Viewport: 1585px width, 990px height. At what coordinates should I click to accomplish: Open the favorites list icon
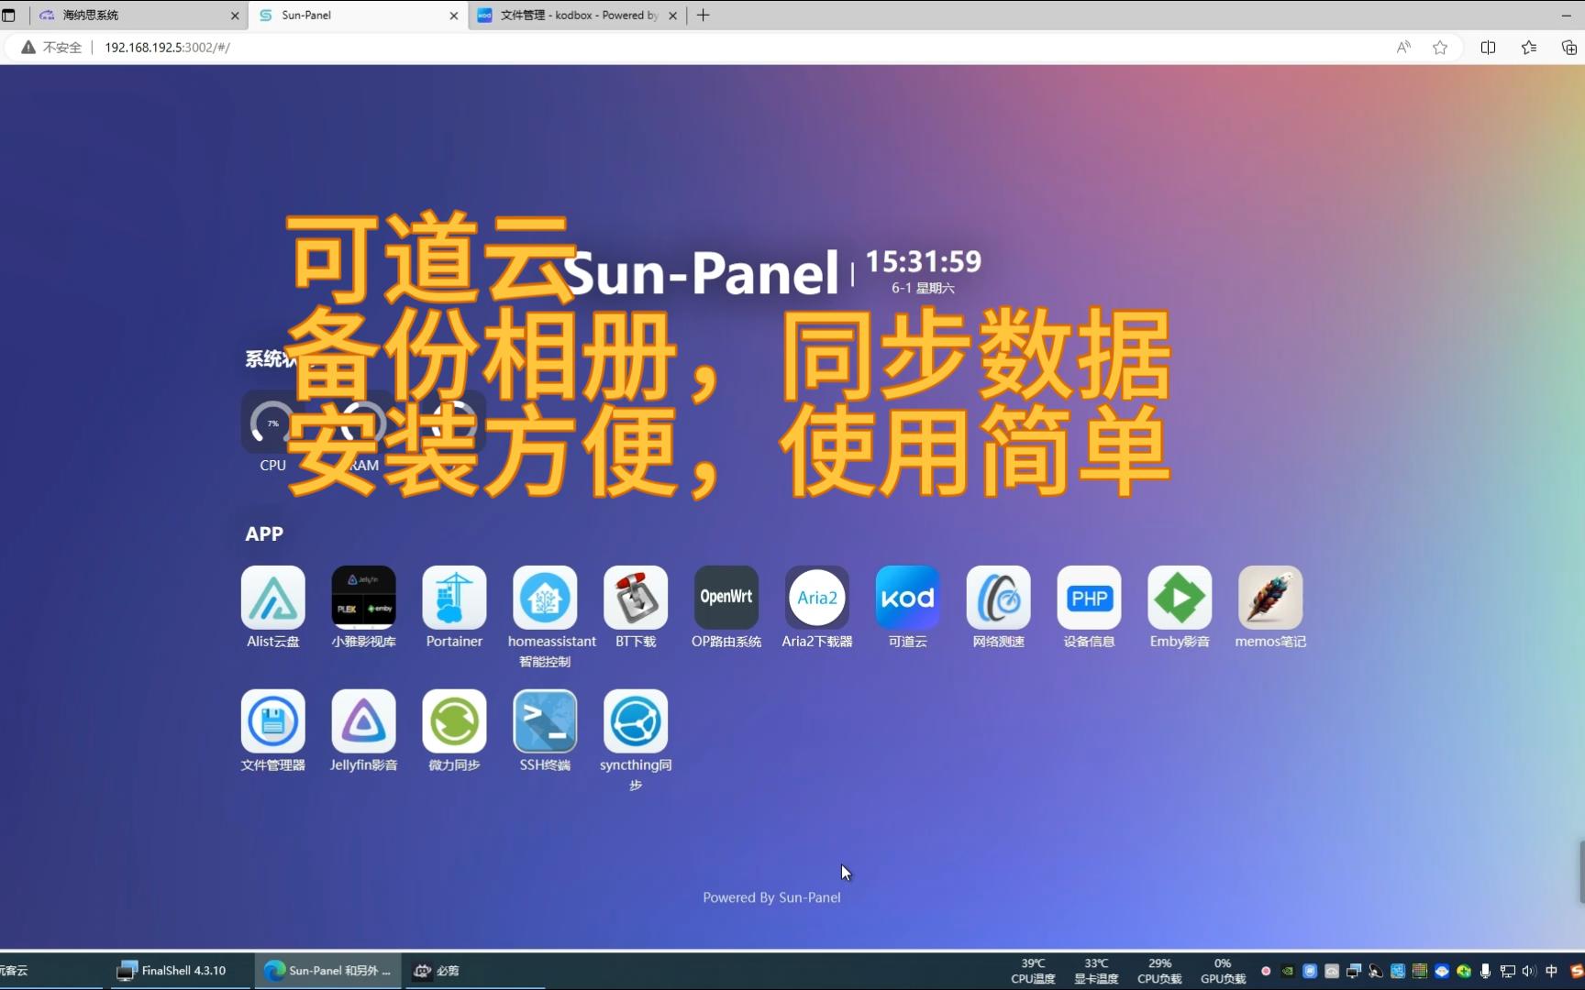coord(1528,48)
